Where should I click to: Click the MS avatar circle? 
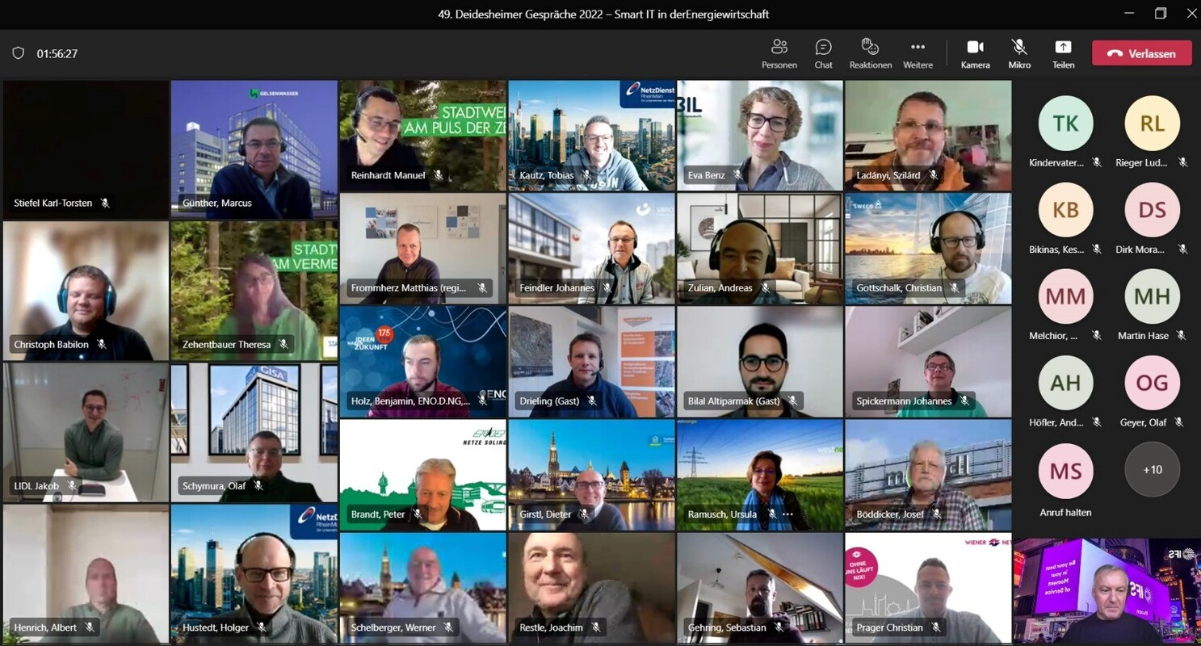(x=1065, y=470)
